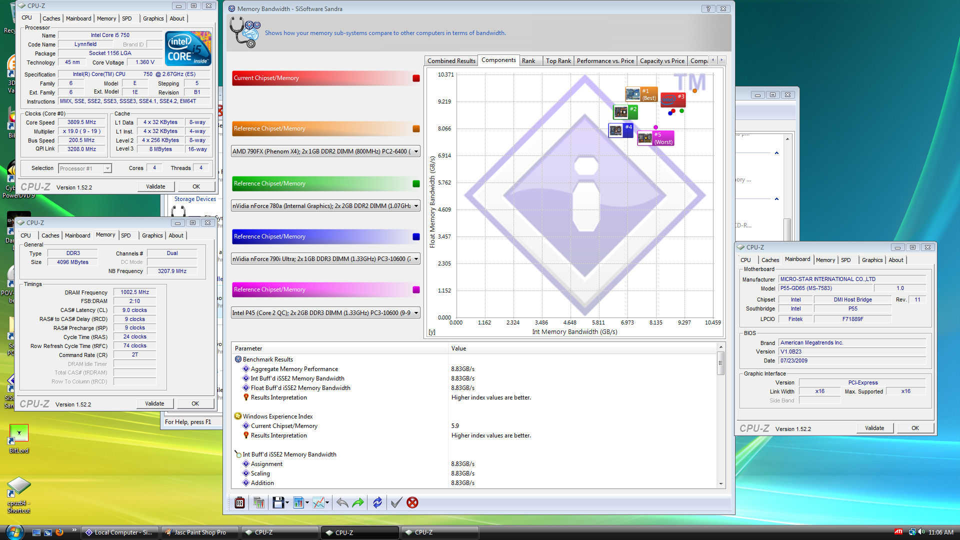The image size is (960, 540).
Task: Click the blue Reference Chipset color swatch
Action: (x=416, y=237)
